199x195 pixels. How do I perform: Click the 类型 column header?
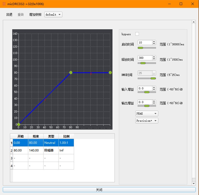coord(51,136)
